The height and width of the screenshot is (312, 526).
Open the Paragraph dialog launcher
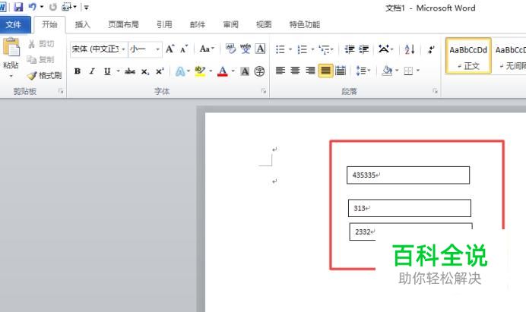coord(435,91)
